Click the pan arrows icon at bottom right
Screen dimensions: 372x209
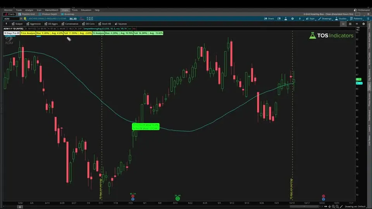326,207
